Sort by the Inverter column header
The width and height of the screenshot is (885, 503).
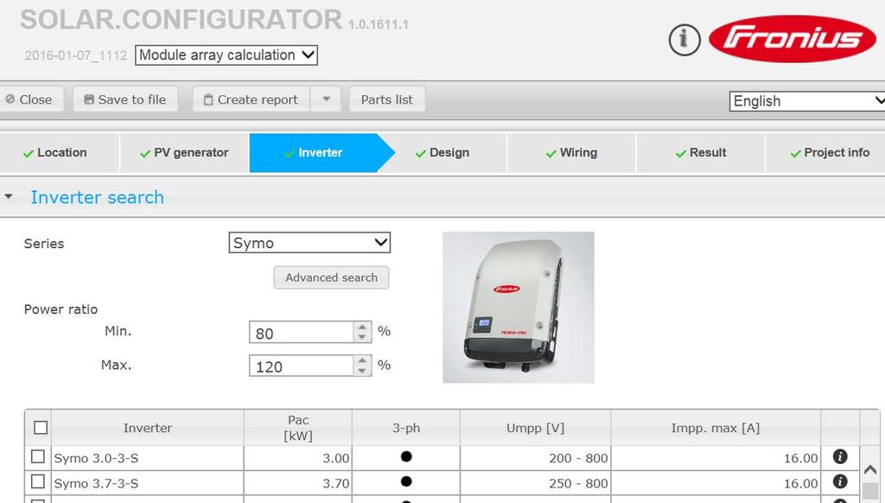(148, 428)
